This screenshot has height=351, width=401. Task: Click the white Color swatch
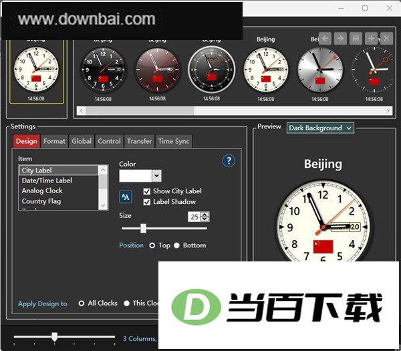click(136, 176)
